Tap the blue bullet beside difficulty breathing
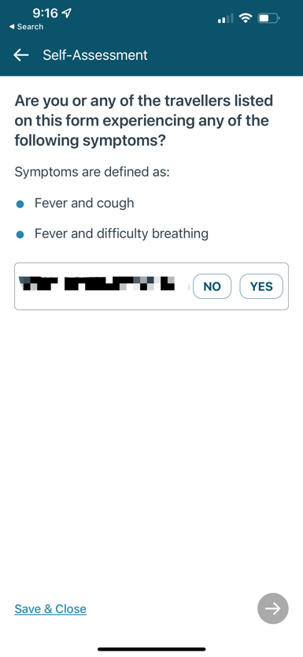The width and height of the screenshot is (303, 657). click(20, 234)
